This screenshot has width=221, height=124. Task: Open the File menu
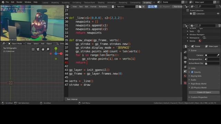click(7, 2)
